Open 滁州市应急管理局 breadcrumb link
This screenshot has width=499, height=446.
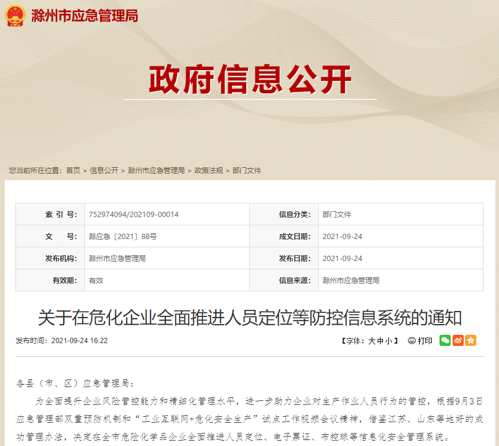(x=156, y=171)
